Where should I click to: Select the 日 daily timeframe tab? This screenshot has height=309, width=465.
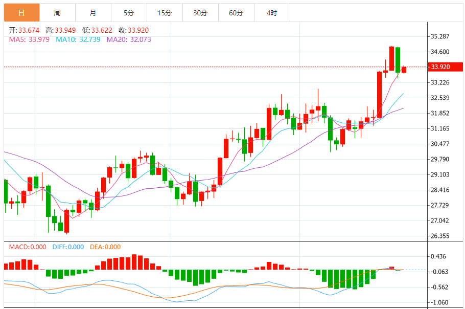[x=21, y=13]
